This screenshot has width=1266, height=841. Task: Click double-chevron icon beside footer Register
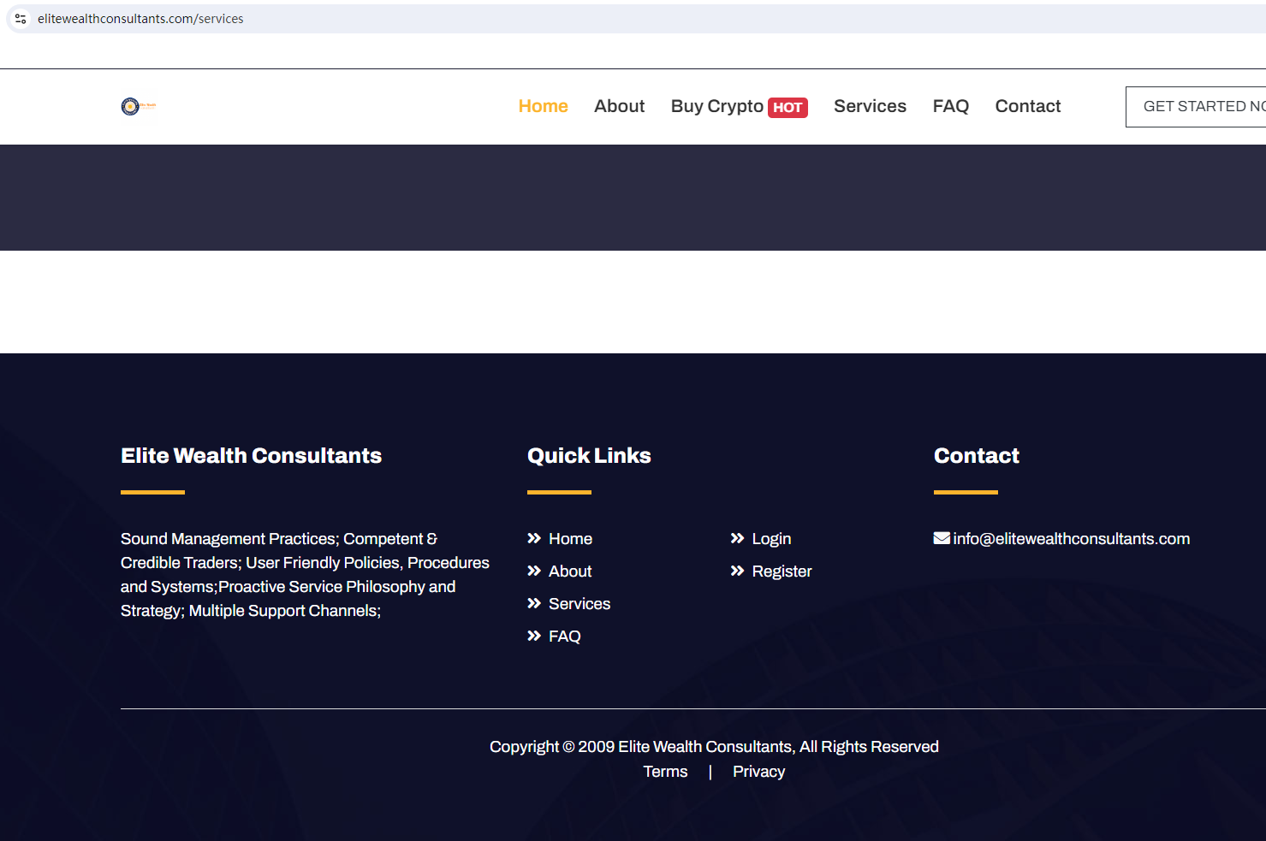(x=737, y=571)
